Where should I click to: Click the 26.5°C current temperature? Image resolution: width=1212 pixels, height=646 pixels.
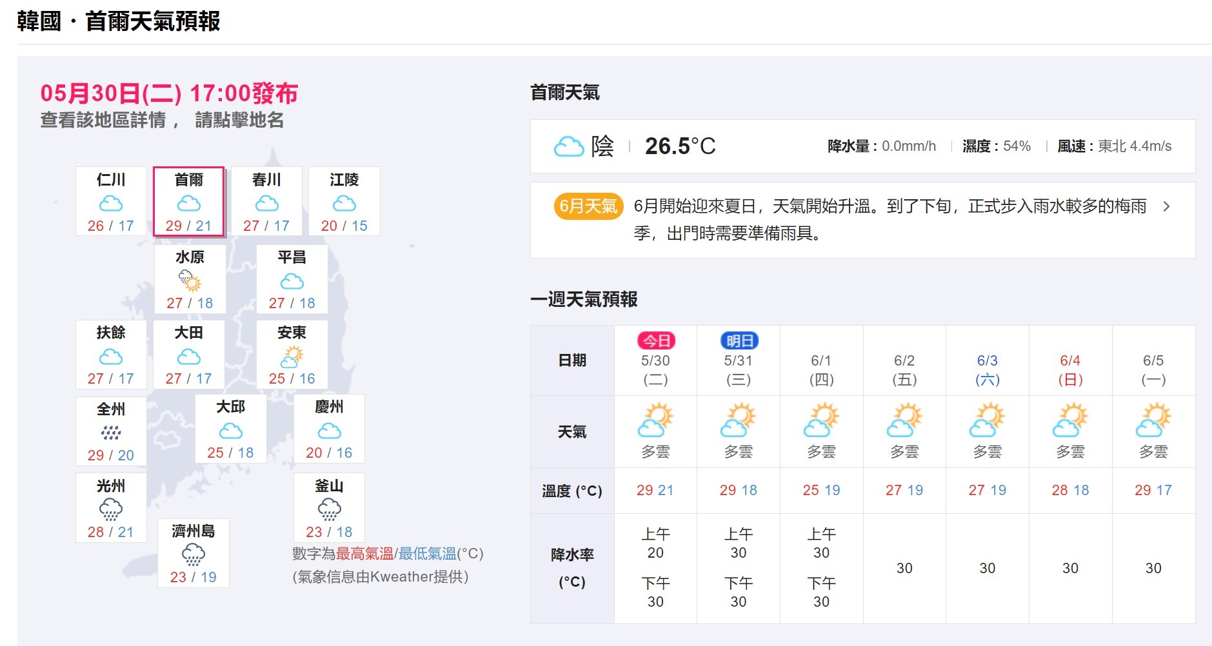point(681,146)
